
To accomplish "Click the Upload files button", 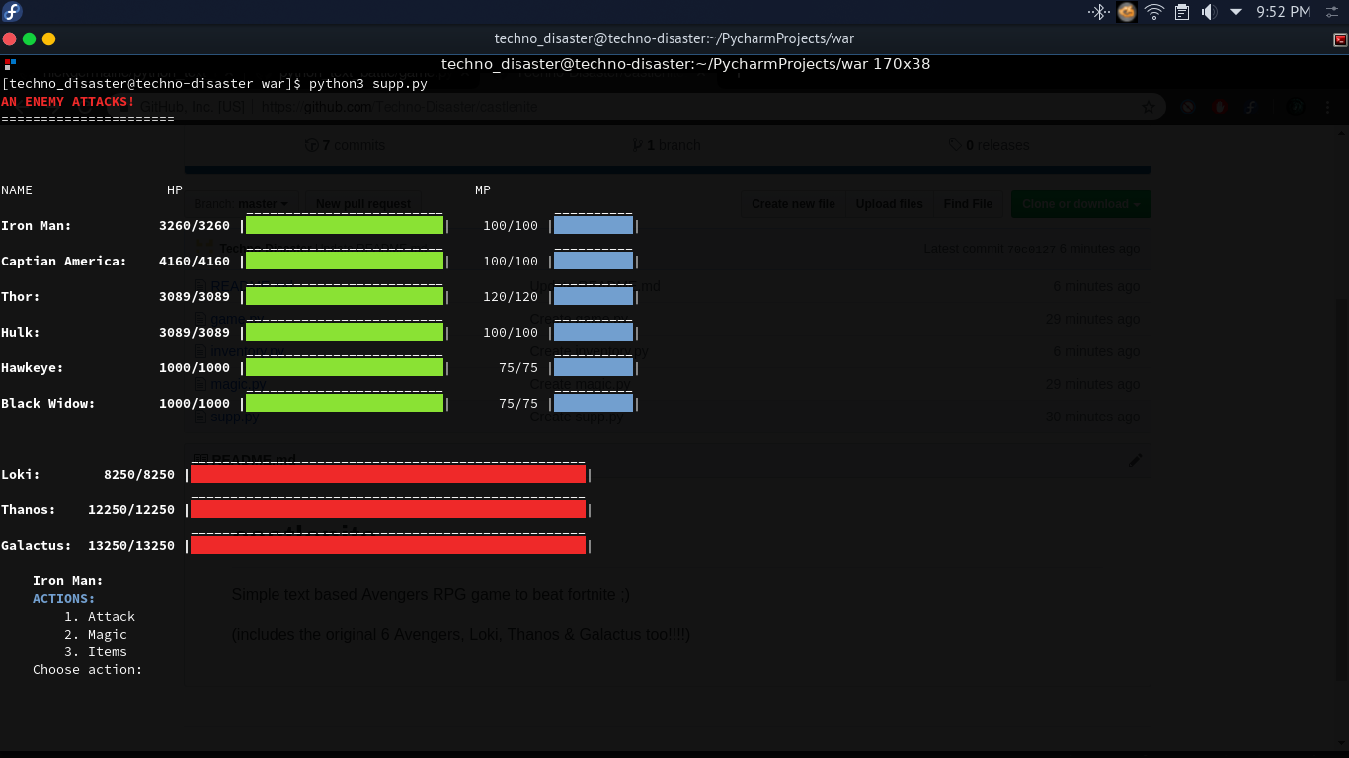I will (889, 204).
